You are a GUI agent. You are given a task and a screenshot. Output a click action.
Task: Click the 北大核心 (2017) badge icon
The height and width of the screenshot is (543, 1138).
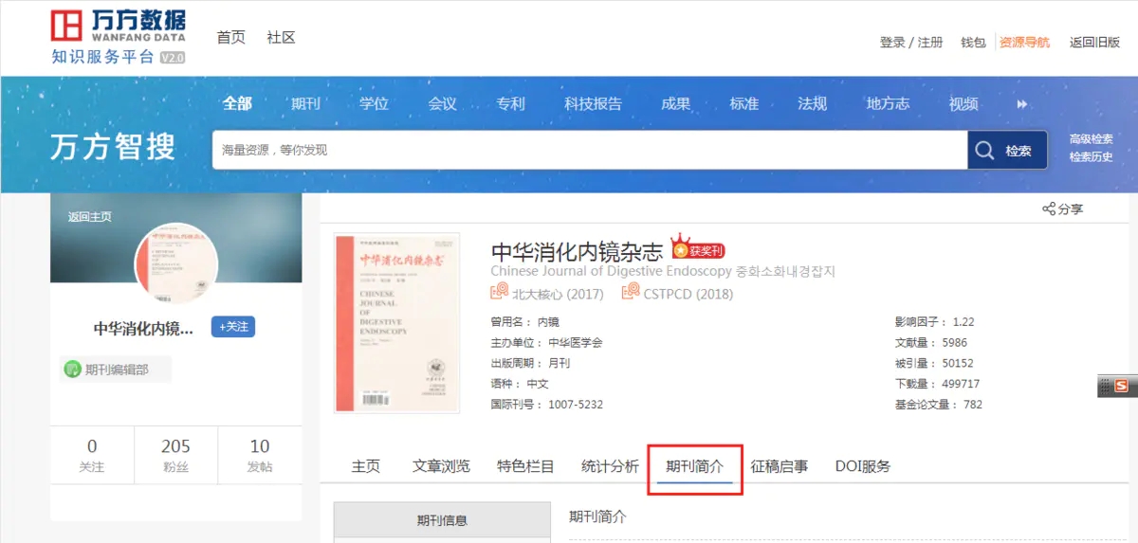point(499,293)
